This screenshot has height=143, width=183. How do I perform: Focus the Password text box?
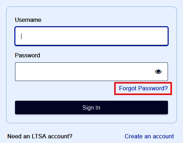91,72
